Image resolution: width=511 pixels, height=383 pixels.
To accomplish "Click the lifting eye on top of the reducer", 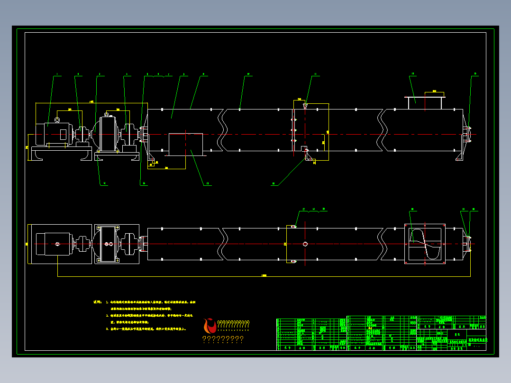I will pos(107,114).
